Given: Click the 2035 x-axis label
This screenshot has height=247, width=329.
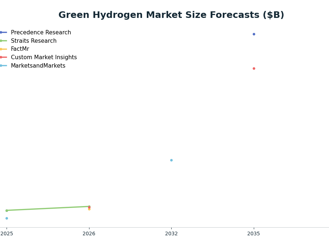Looking at the screenshot, I should coord(254,233).
